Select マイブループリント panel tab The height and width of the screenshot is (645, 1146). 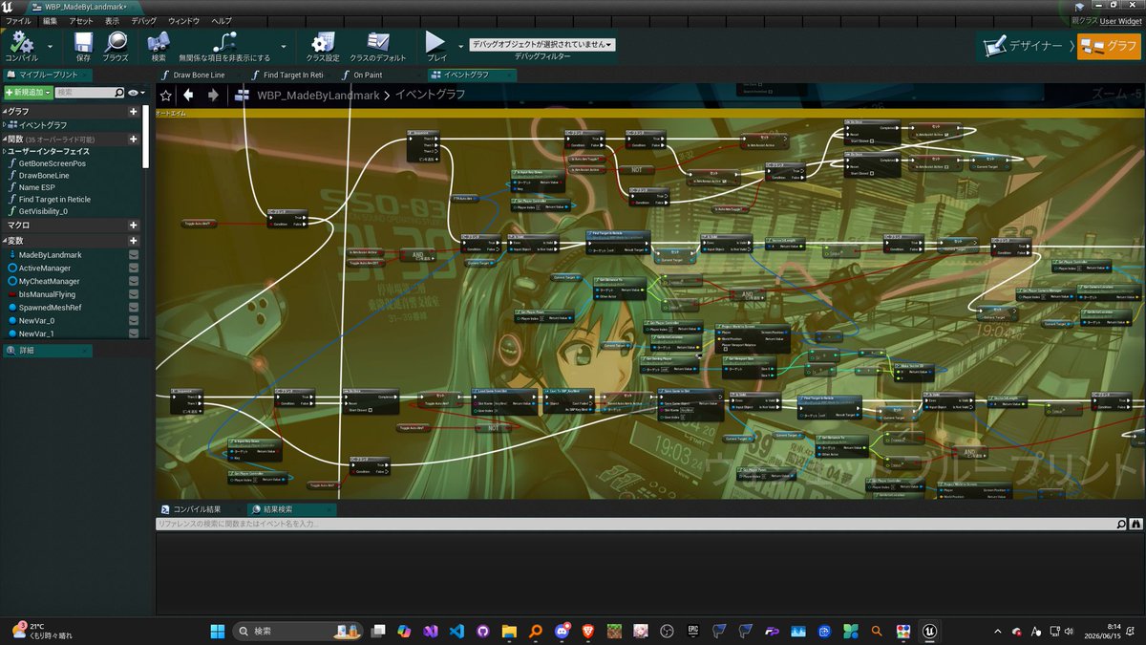(x=48, y=75)
